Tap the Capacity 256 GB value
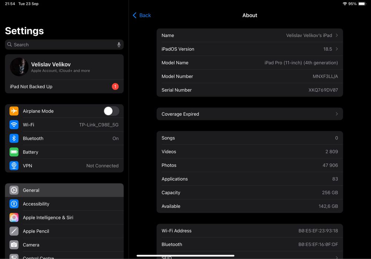 (x=330, y=193)
